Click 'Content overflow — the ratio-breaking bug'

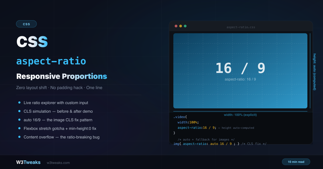62,137
